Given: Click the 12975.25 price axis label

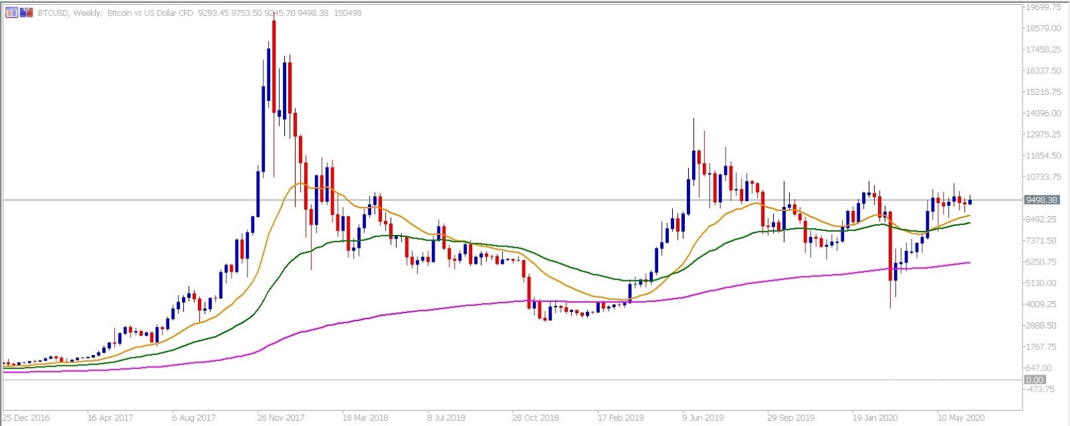Looking at the screenshot, I should (1043, 134).
